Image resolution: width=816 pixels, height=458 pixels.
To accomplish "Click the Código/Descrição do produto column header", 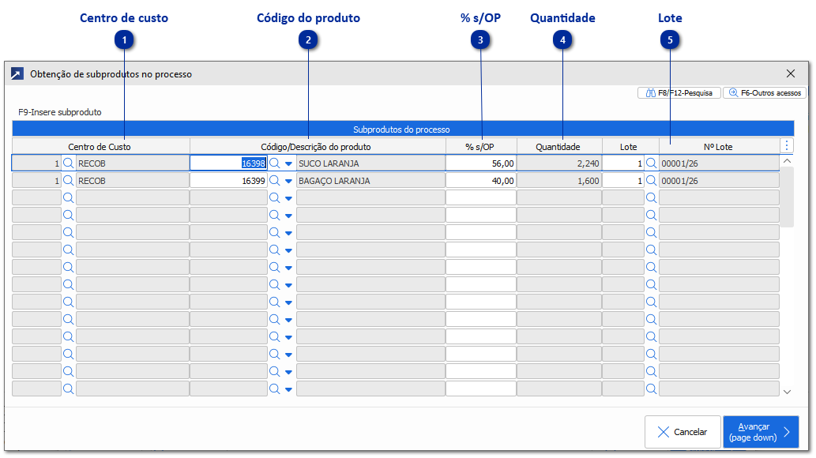I will [x=318, y=146].
